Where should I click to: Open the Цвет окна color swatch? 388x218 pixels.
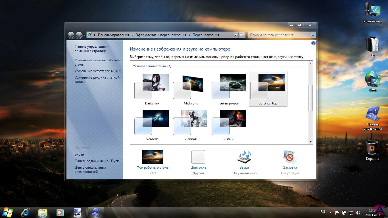(198, 157)
